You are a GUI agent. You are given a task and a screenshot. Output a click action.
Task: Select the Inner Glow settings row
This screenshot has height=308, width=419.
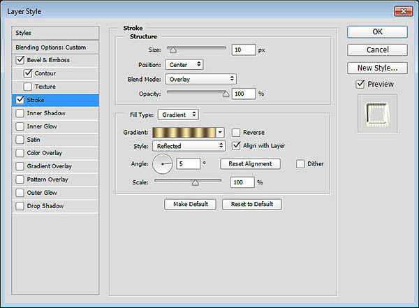pos(55,126)
